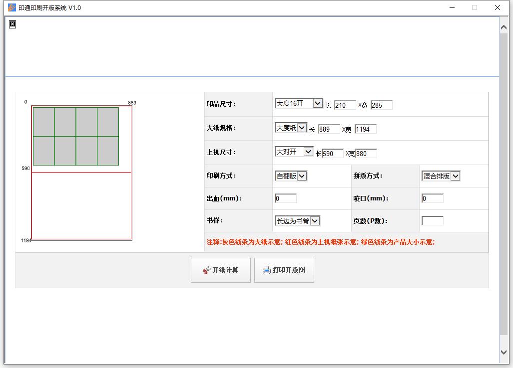Click the scroll down arrow of the scrollbar

504,352
